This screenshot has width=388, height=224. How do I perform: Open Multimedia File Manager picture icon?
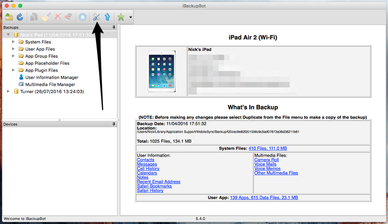(21, 84)
